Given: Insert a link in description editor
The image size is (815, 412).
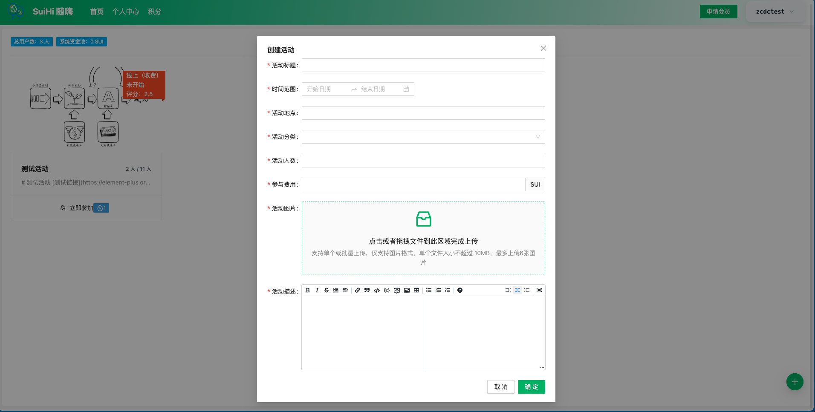Looking at the screenshot, I should tap(358, 290).
